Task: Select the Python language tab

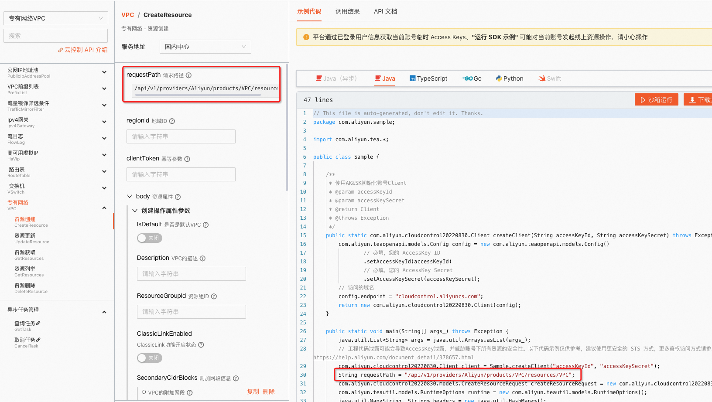Action: coord(510,78)
